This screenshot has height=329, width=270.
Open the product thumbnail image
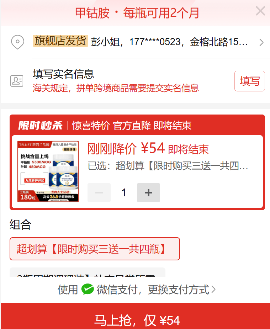(48, 171)
